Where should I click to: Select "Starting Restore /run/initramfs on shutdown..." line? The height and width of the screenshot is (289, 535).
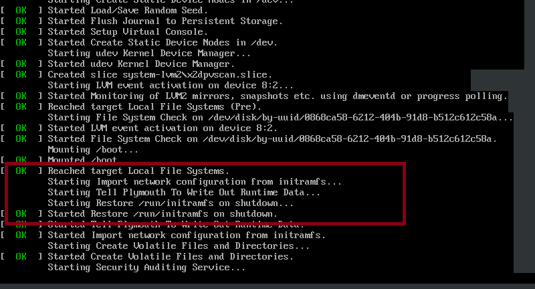tap(171, 203)
